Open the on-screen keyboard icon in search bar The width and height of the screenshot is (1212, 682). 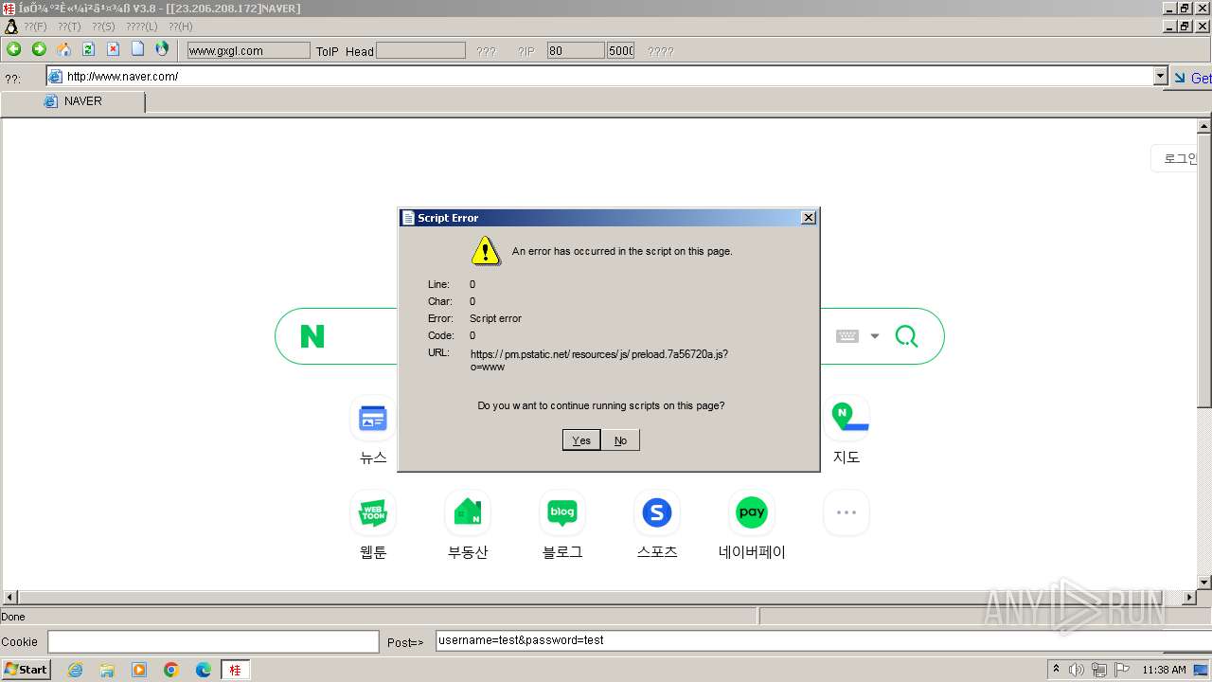tap(847, 336)
